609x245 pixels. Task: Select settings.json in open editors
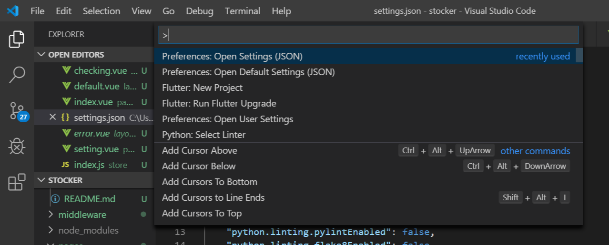click(x=94, y=118)
